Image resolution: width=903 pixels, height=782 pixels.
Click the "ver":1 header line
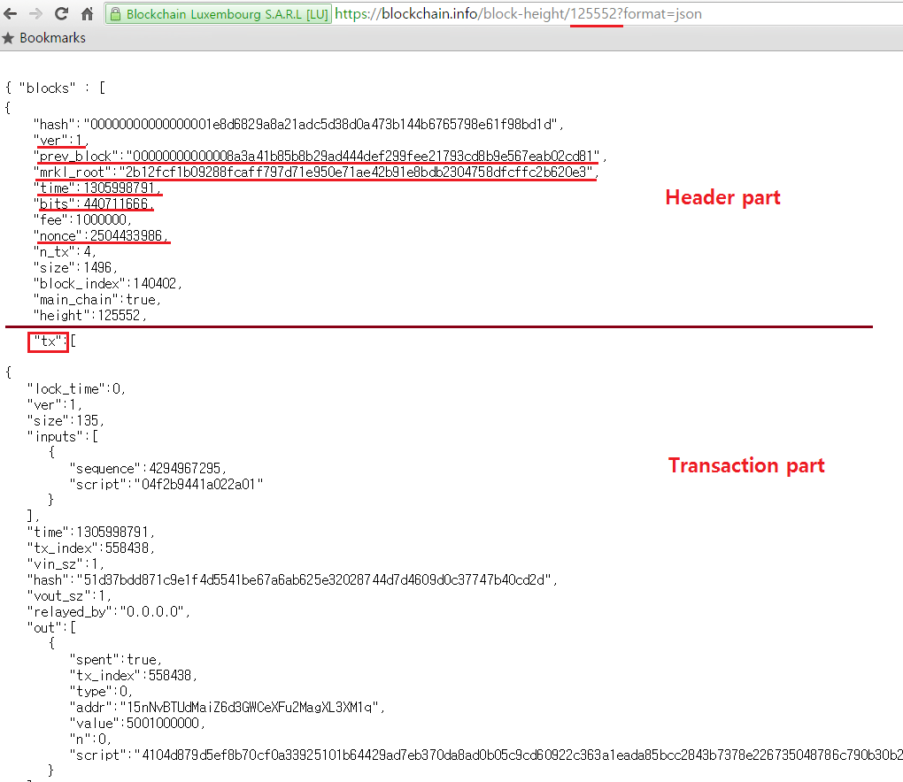click(x=60, y=141)
